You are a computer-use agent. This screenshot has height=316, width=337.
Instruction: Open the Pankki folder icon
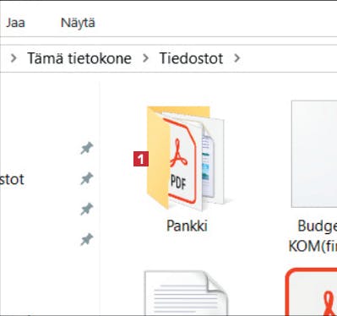click(185, 158)
